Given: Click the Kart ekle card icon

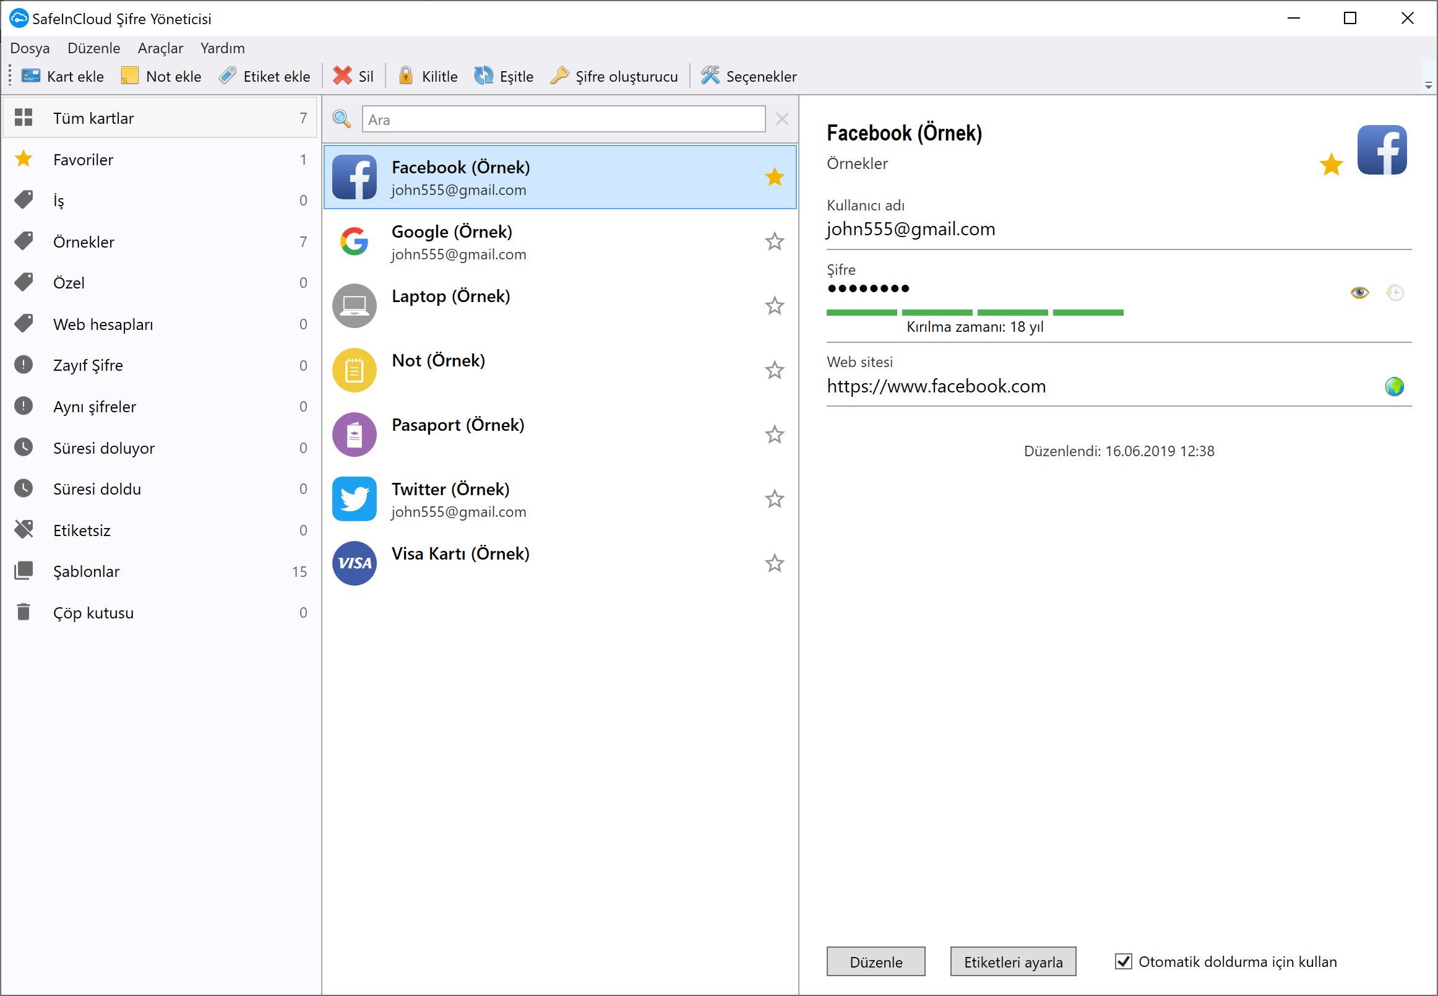Looking at the screenshot, I should (x=30, y=76).
